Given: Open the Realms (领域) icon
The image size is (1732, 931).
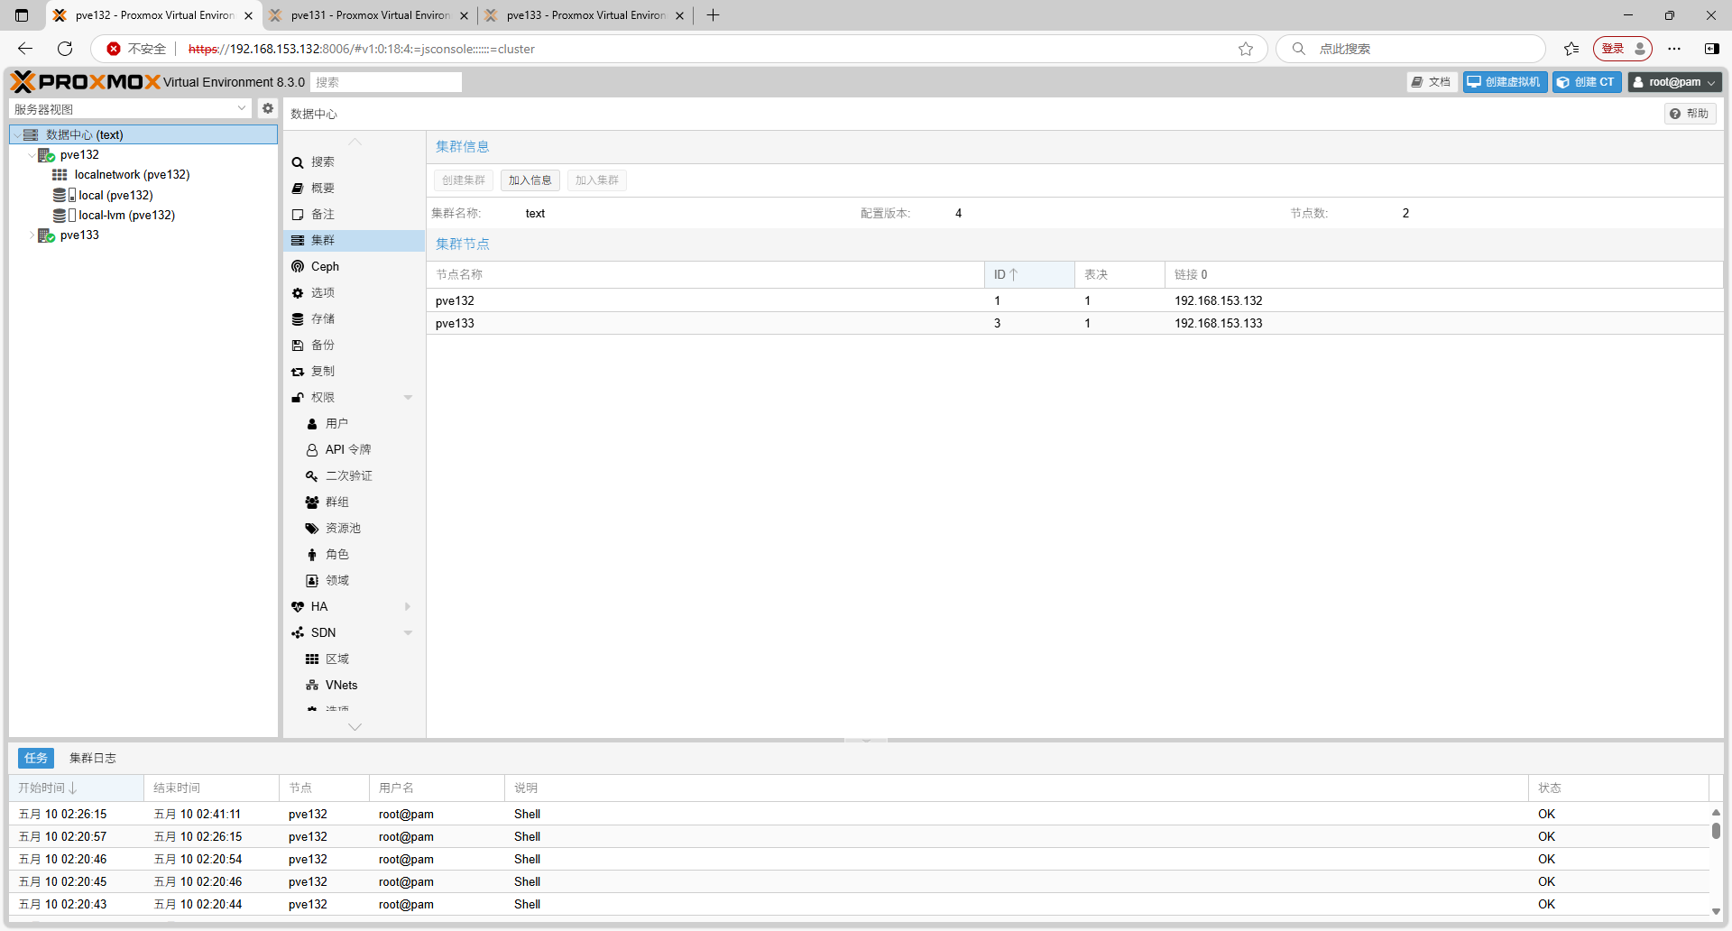Looking at the screenshot, I should [312, 581].
